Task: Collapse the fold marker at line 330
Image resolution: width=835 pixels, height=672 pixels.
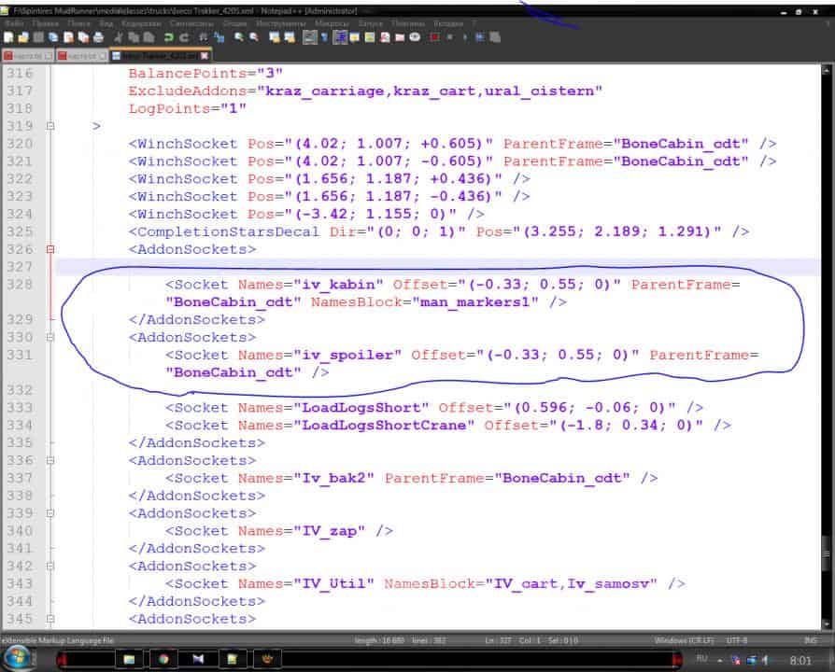Action: [50, 337]
